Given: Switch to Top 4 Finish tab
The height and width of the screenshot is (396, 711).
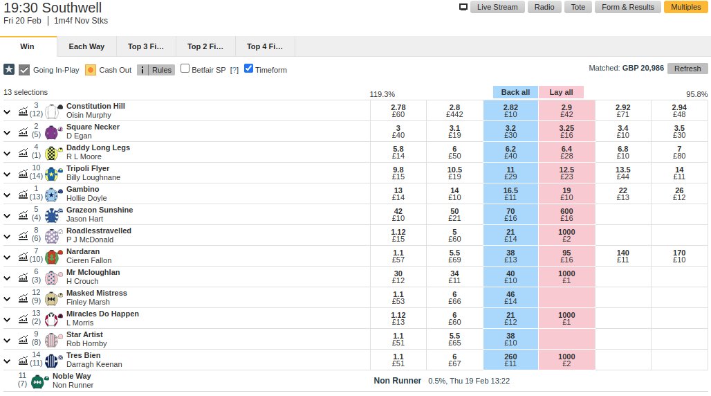Looking at the screenshot, I should [265, 46].
